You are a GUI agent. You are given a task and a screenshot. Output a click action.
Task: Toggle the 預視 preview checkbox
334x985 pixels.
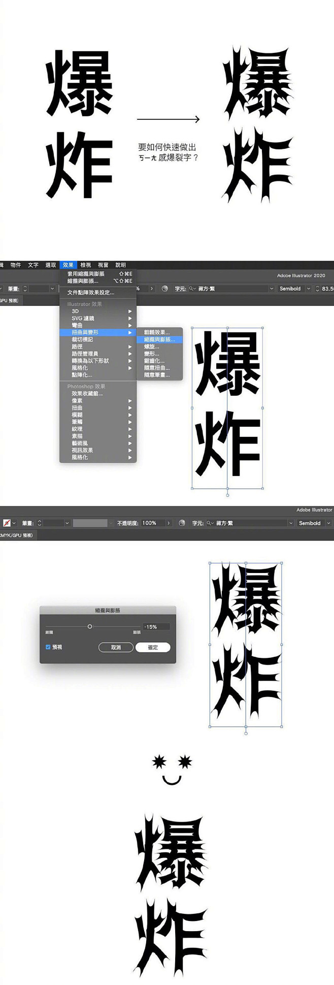pyautogui.click(x=48, y=647)
